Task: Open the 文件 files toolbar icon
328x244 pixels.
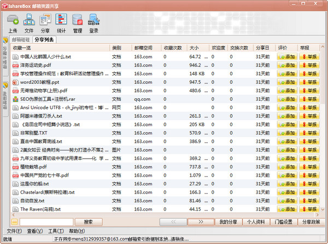Action: coord(29,23)
